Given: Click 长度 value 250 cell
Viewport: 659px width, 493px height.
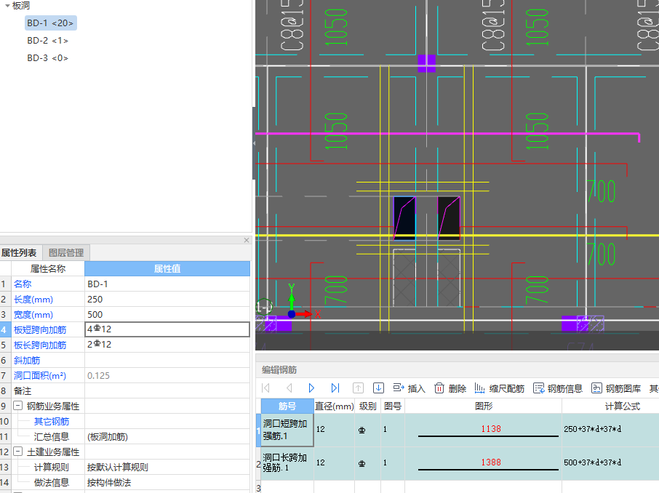Looking at the screenshot, I should [167, 300].
